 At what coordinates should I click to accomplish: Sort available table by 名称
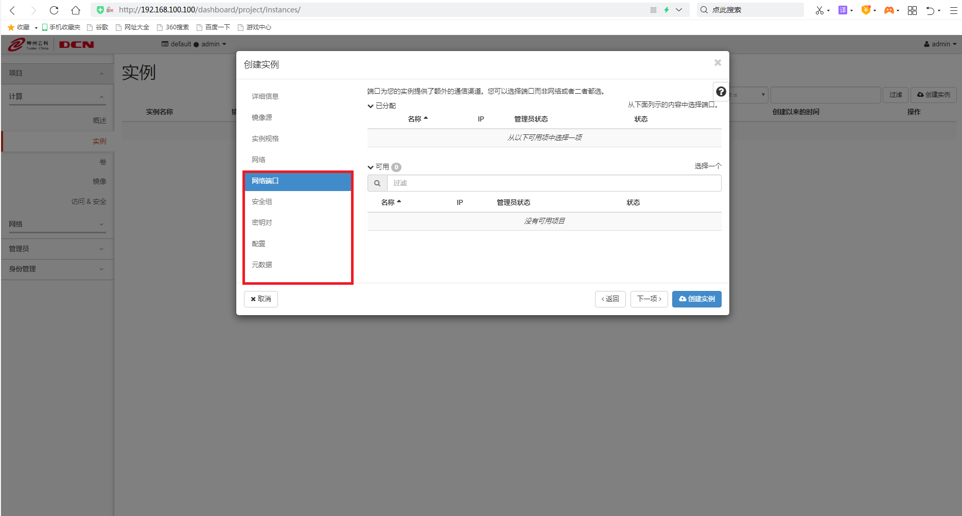(x=391, y=202)
